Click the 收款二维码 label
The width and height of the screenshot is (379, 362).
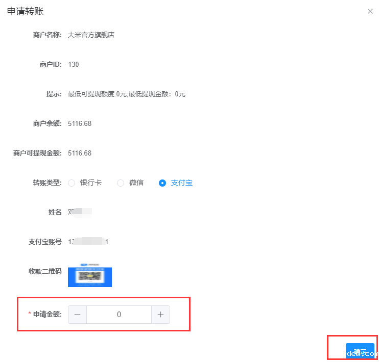coord(45,271)
